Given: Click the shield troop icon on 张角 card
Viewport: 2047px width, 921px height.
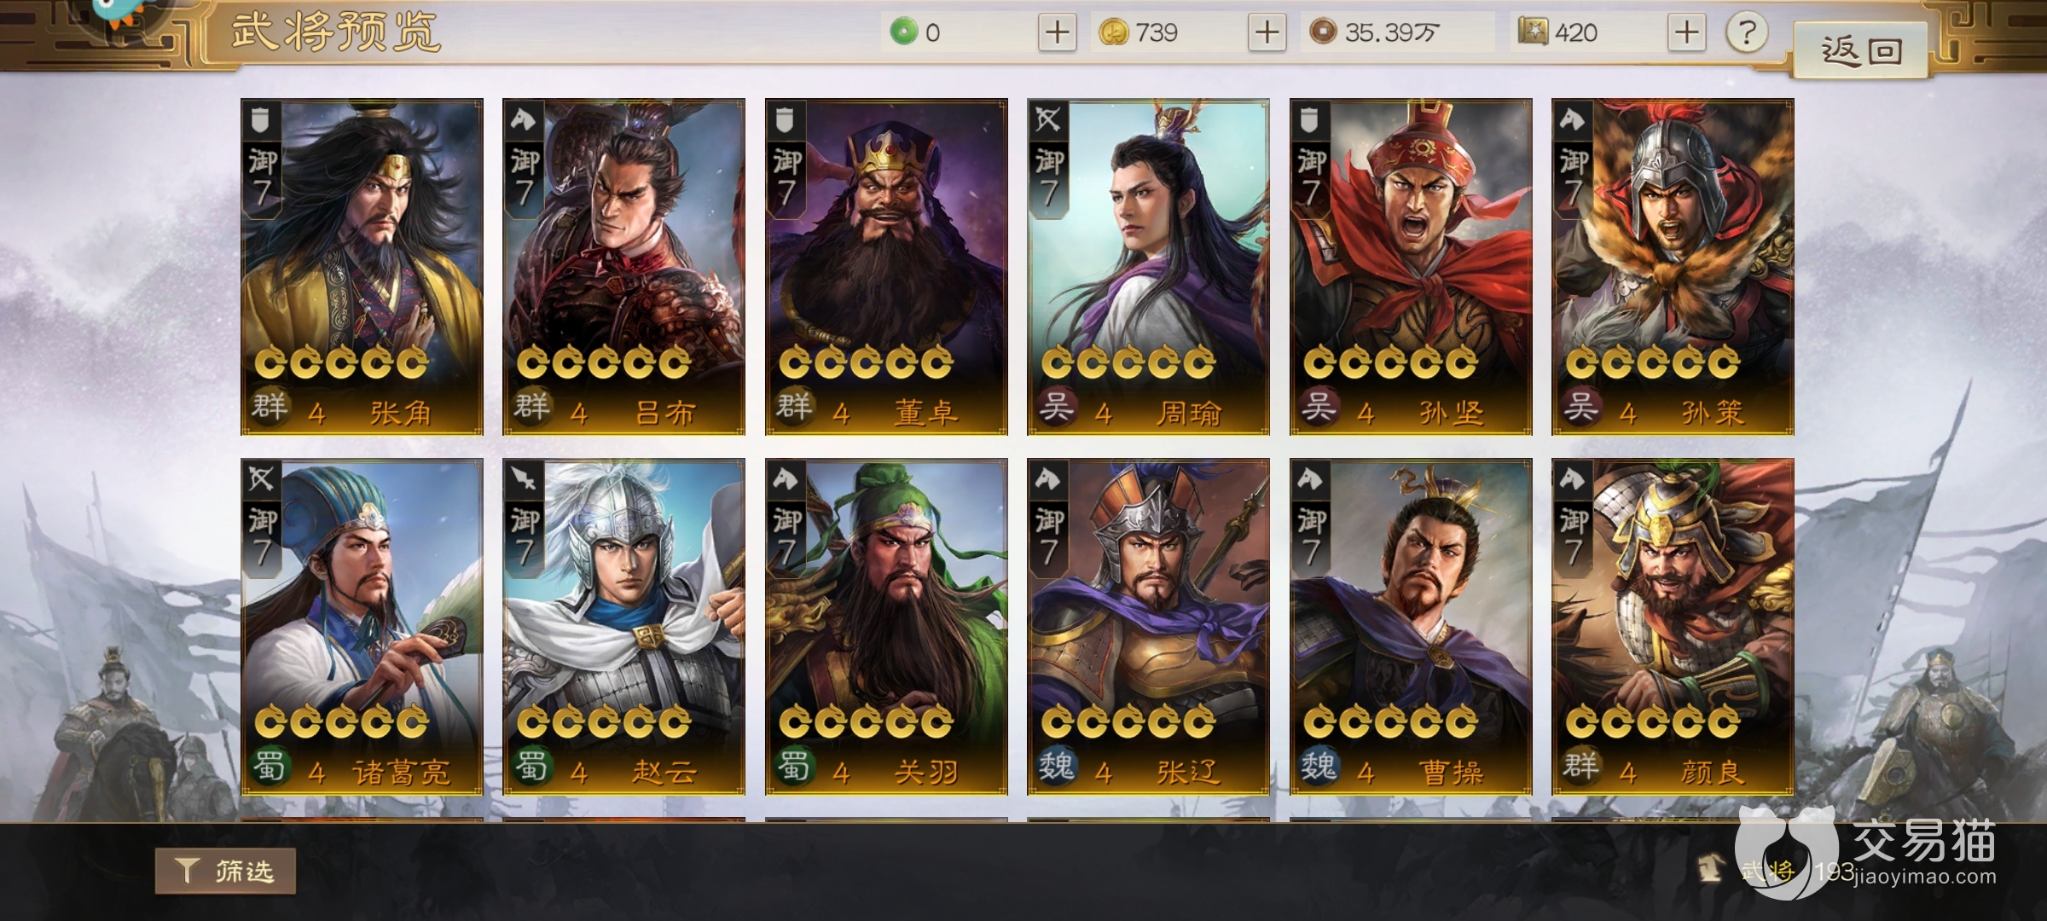Looking at the screenshot, I should coord(260,120).
